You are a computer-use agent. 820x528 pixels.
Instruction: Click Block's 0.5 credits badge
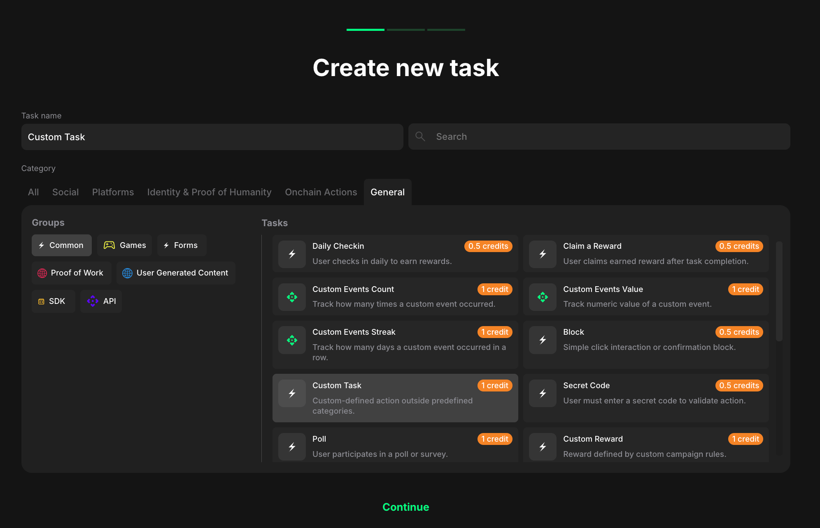(x=739, y=332)
